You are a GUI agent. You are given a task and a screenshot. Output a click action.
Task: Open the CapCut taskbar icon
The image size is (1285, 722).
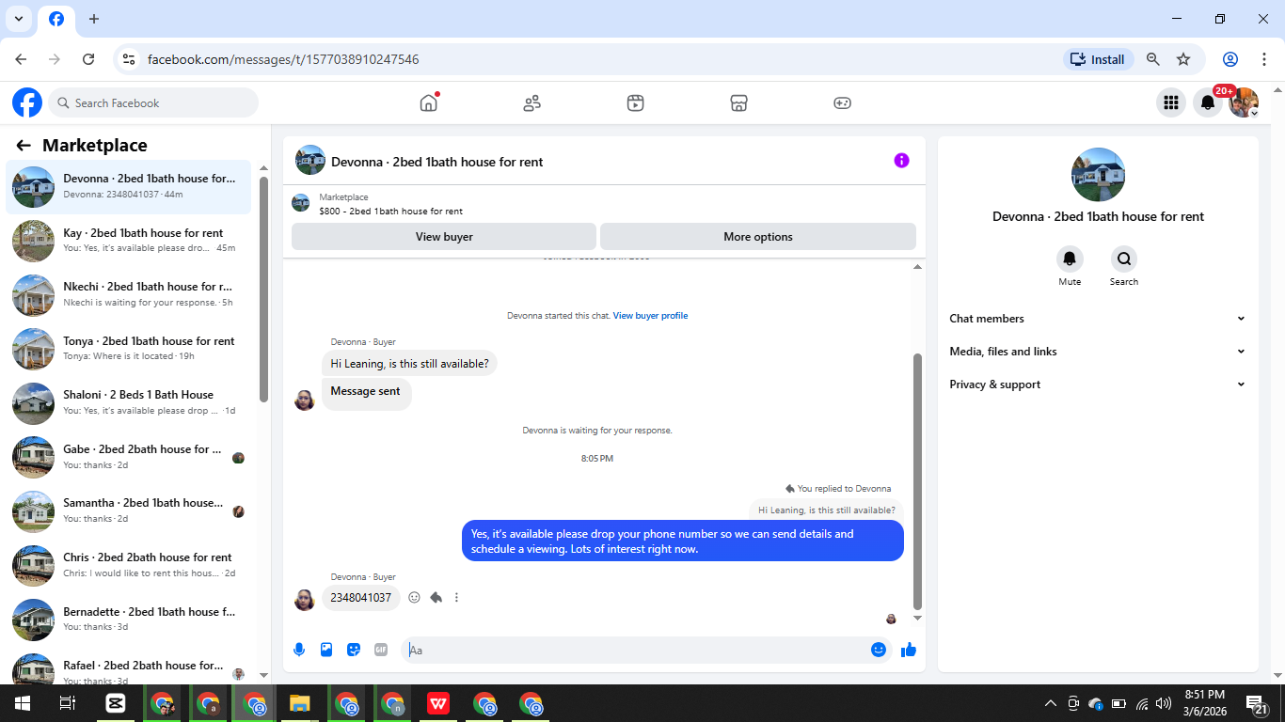pos(116,703)
